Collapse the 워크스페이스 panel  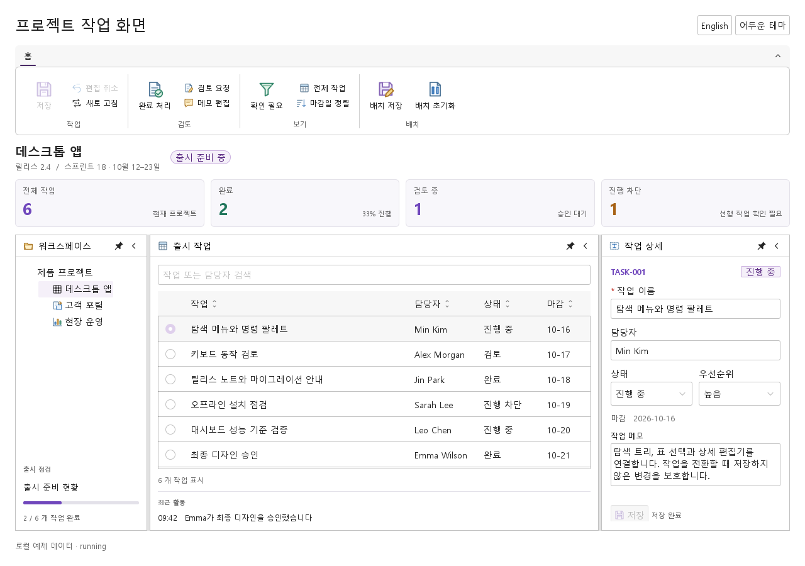pyautogui.click(x=134, y=246)
